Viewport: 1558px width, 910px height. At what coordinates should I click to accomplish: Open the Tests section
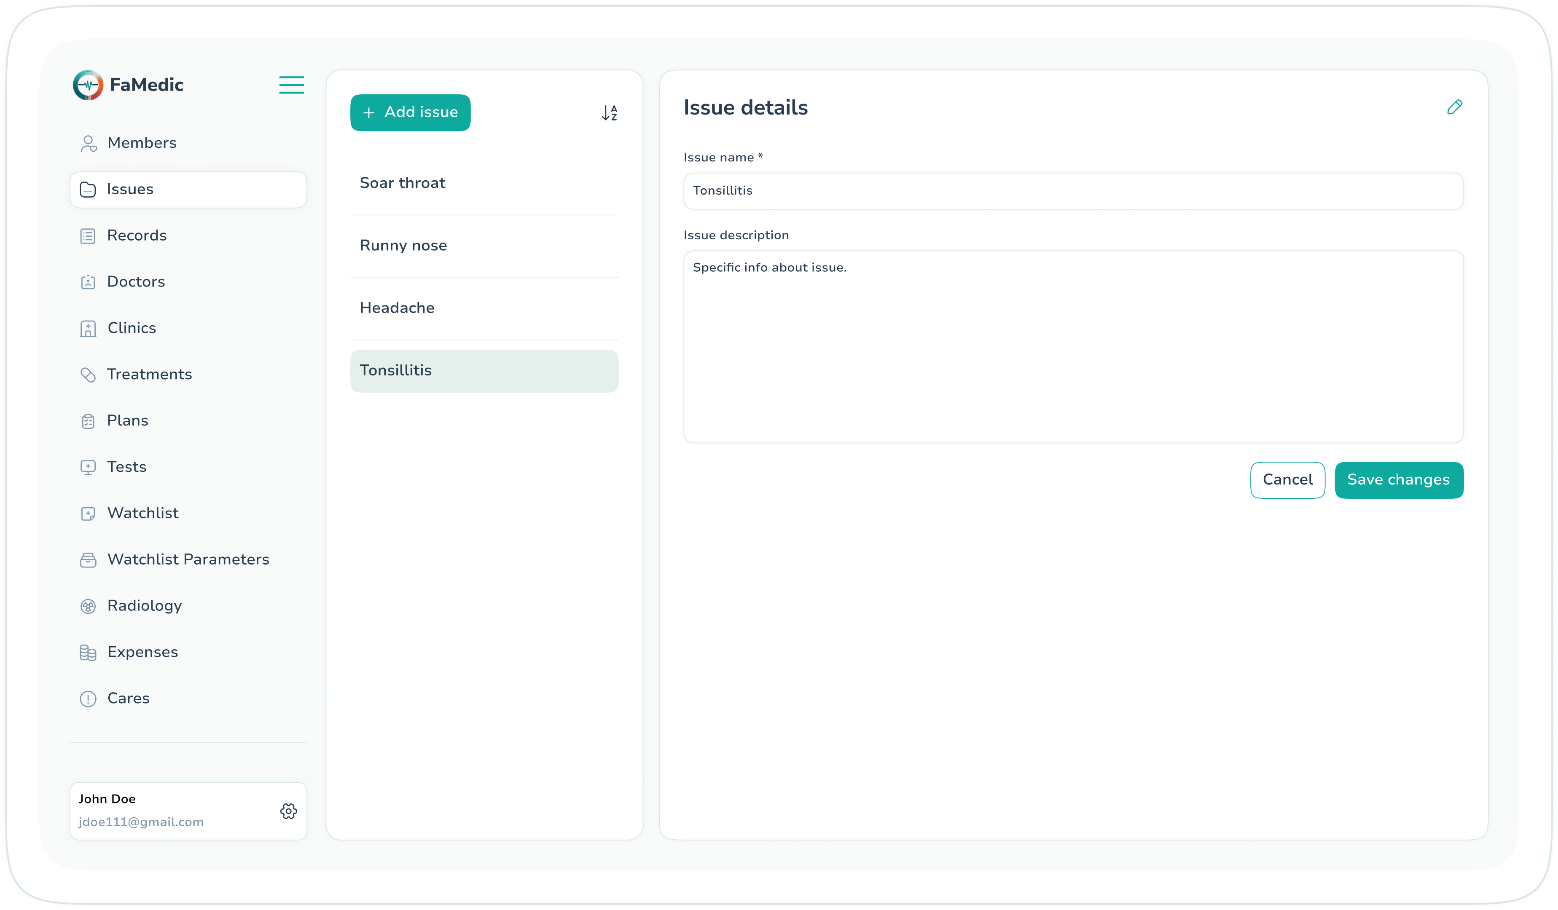(188, 468)
